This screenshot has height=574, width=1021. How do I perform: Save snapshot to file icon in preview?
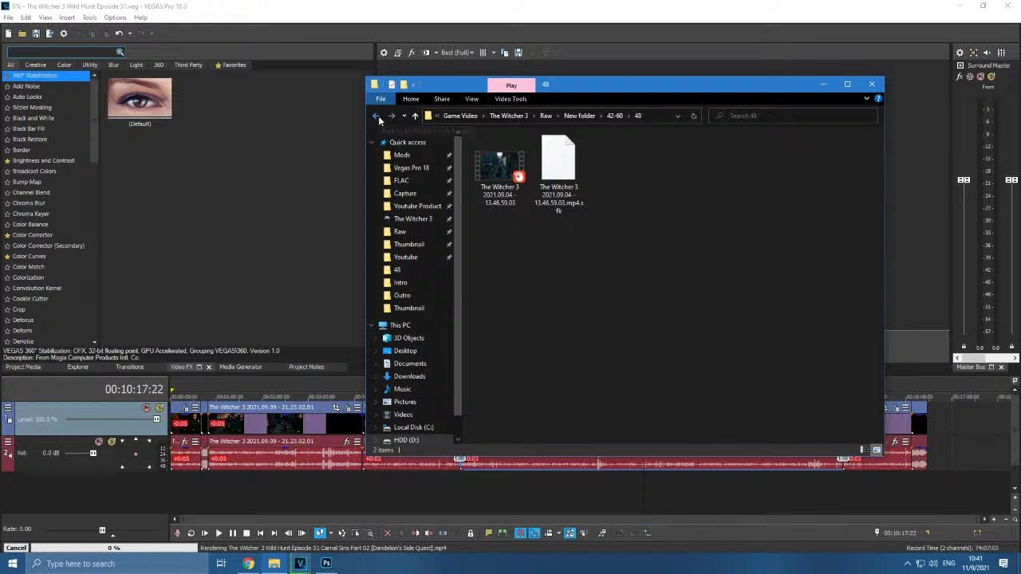click(x=518, y=53)
